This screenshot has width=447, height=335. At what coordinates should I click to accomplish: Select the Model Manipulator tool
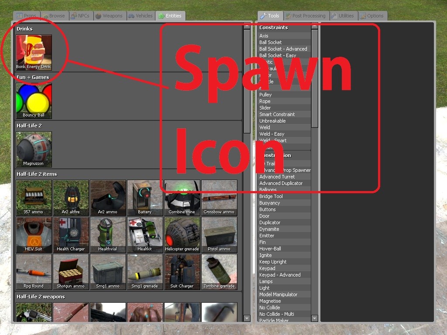click(278, 294)
